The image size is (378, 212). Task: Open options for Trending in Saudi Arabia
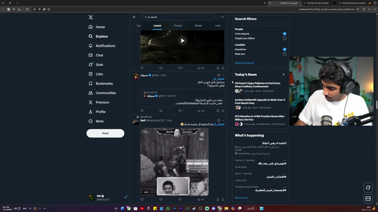[285, 187]
